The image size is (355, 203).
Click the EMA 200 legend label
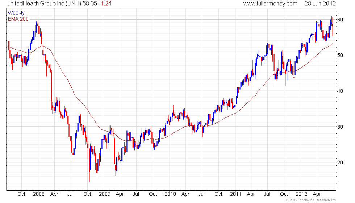[18, 19]
